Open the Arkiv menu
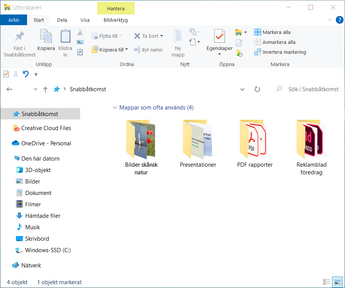The height and width of the screenshot is (288, 345). coord(14,20)
